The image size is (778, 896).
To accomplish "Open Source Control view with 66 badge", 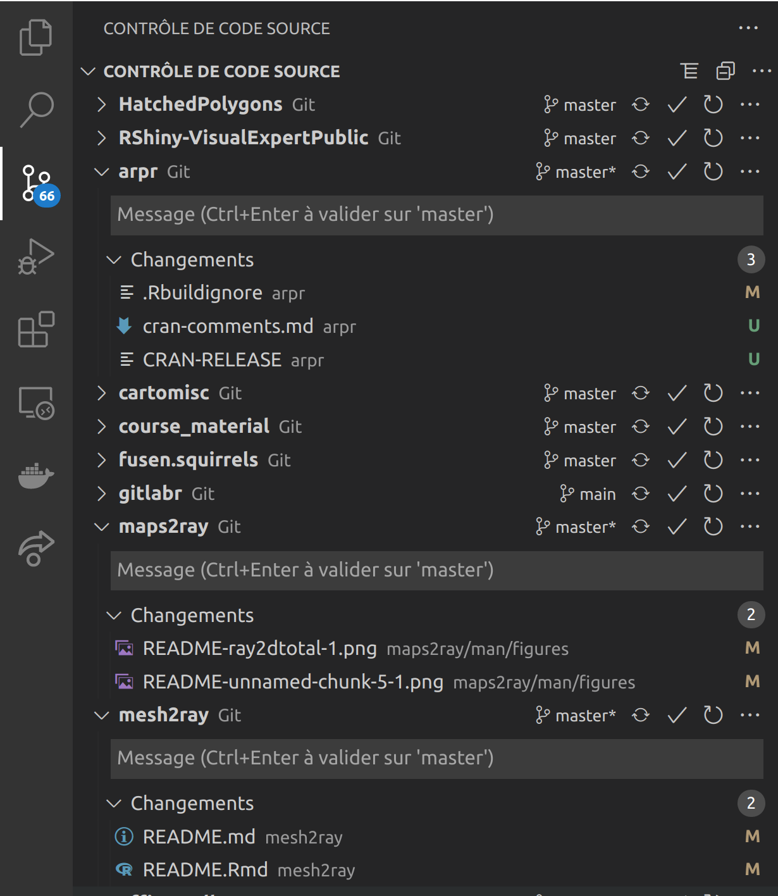I will point(37,184).
